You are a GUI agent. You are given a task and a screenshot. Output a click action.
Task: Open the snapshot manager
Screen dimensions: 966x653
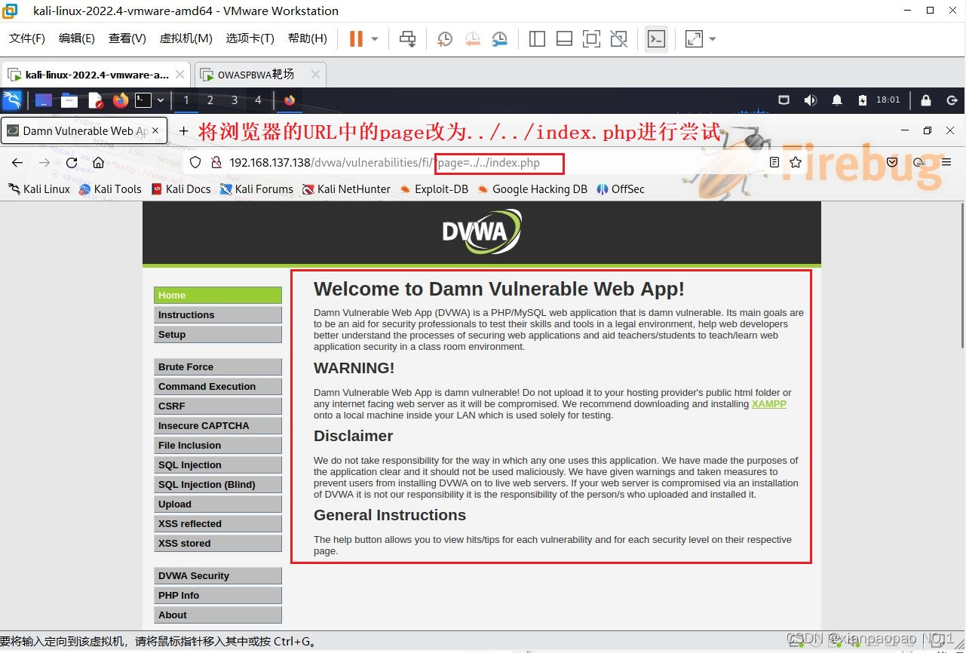(x=499, y=38)
